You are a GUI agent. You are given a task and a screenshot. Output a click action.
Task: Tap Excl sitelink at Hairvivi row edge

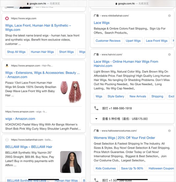171,96
